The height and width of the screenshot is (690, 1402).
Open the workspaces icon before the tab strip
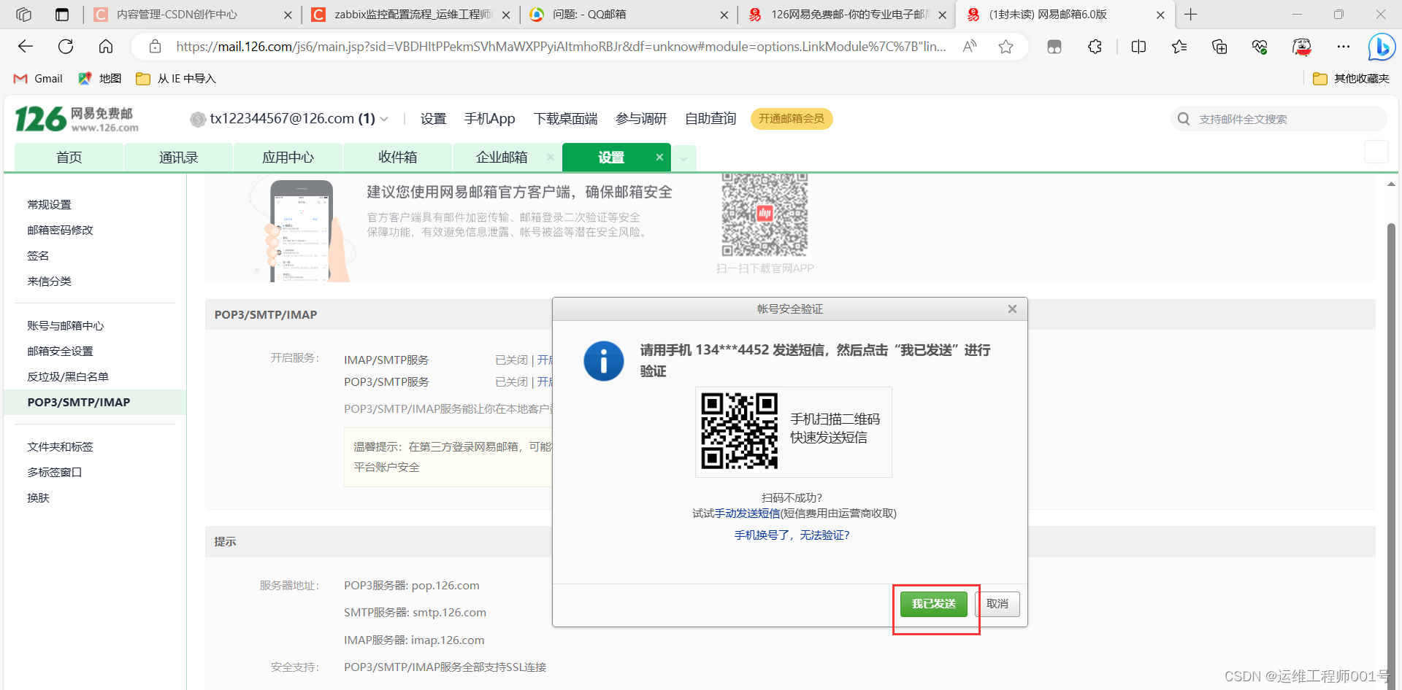23,15
